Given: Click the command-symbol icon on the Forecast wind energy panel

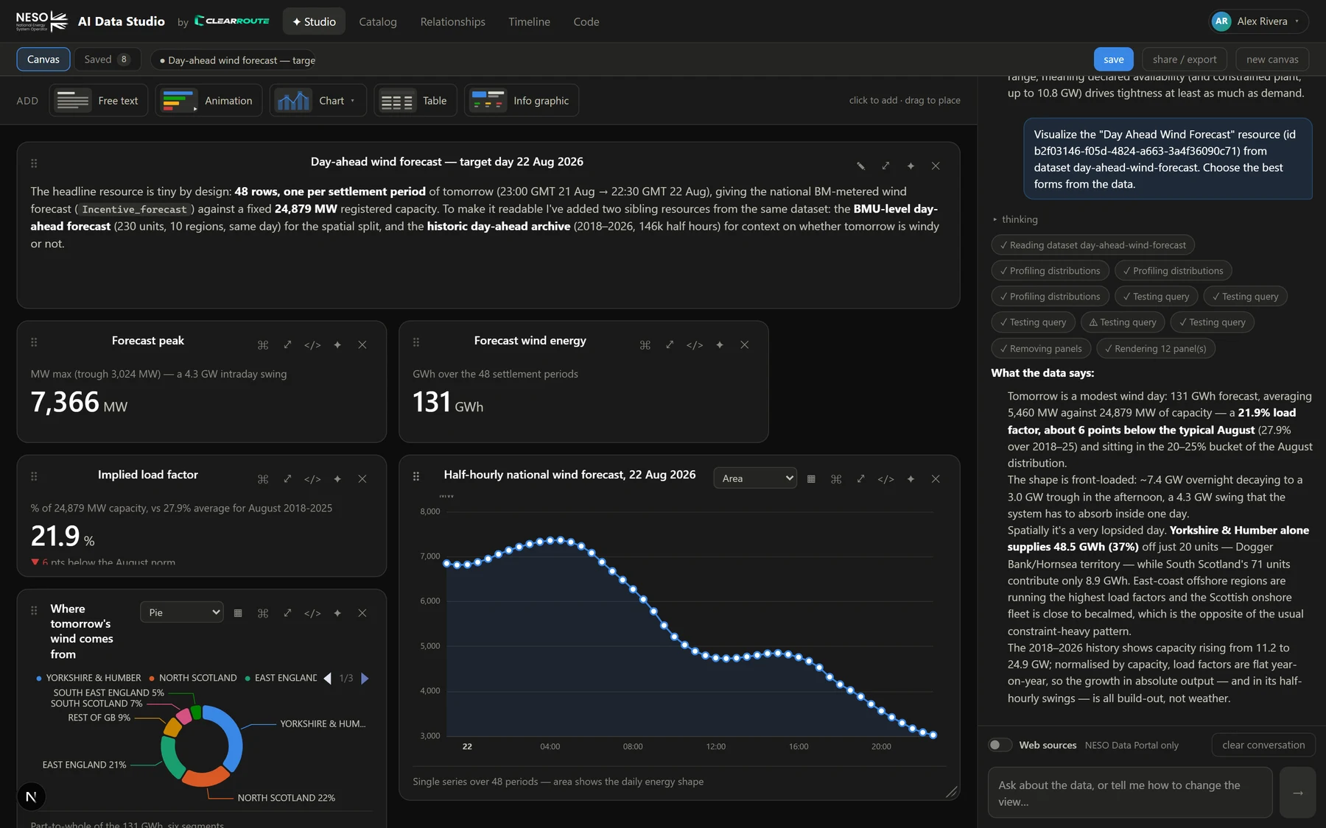Looking at the screenshot, I should [645, 345].
